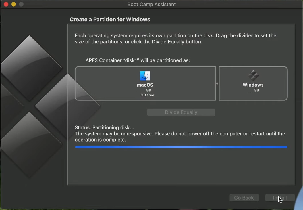Minimize the Boot Camp Assistant window

[x=14, y=4]
